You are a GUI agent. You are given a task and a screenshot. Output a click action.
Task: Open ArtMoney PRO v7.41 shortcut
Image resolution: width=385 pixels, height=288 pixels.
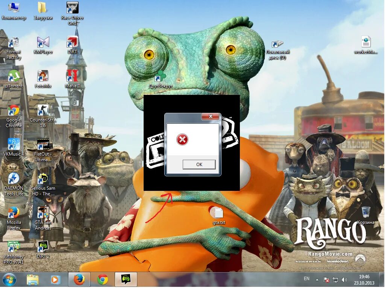tap(14, 253)
